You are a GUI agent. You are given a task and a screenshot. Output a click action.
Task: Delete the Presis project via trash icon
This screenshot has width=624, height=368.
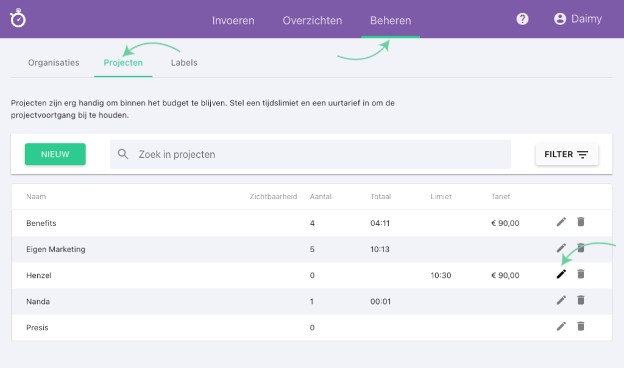tap(581, 326)
